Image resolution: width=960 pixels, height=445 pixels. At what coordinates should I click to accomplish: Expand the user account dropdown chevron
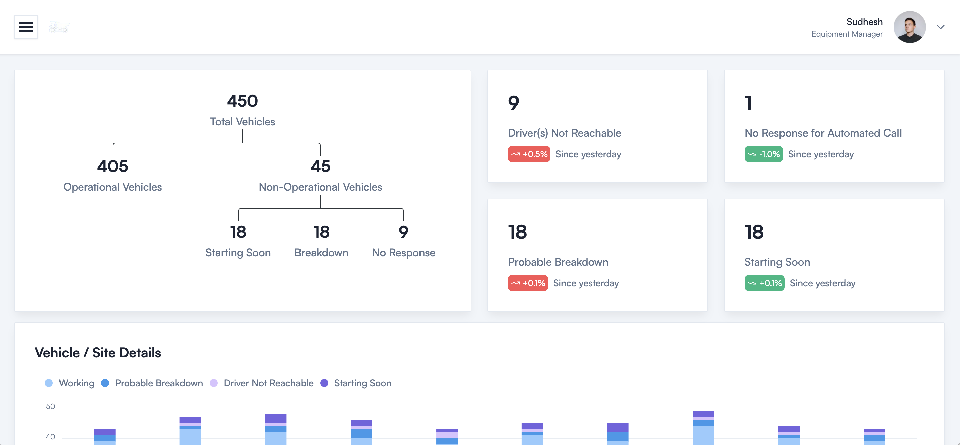(940, 27)
